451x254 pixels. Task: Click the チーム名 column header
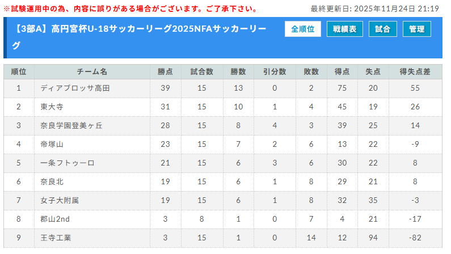coord(92,72)
